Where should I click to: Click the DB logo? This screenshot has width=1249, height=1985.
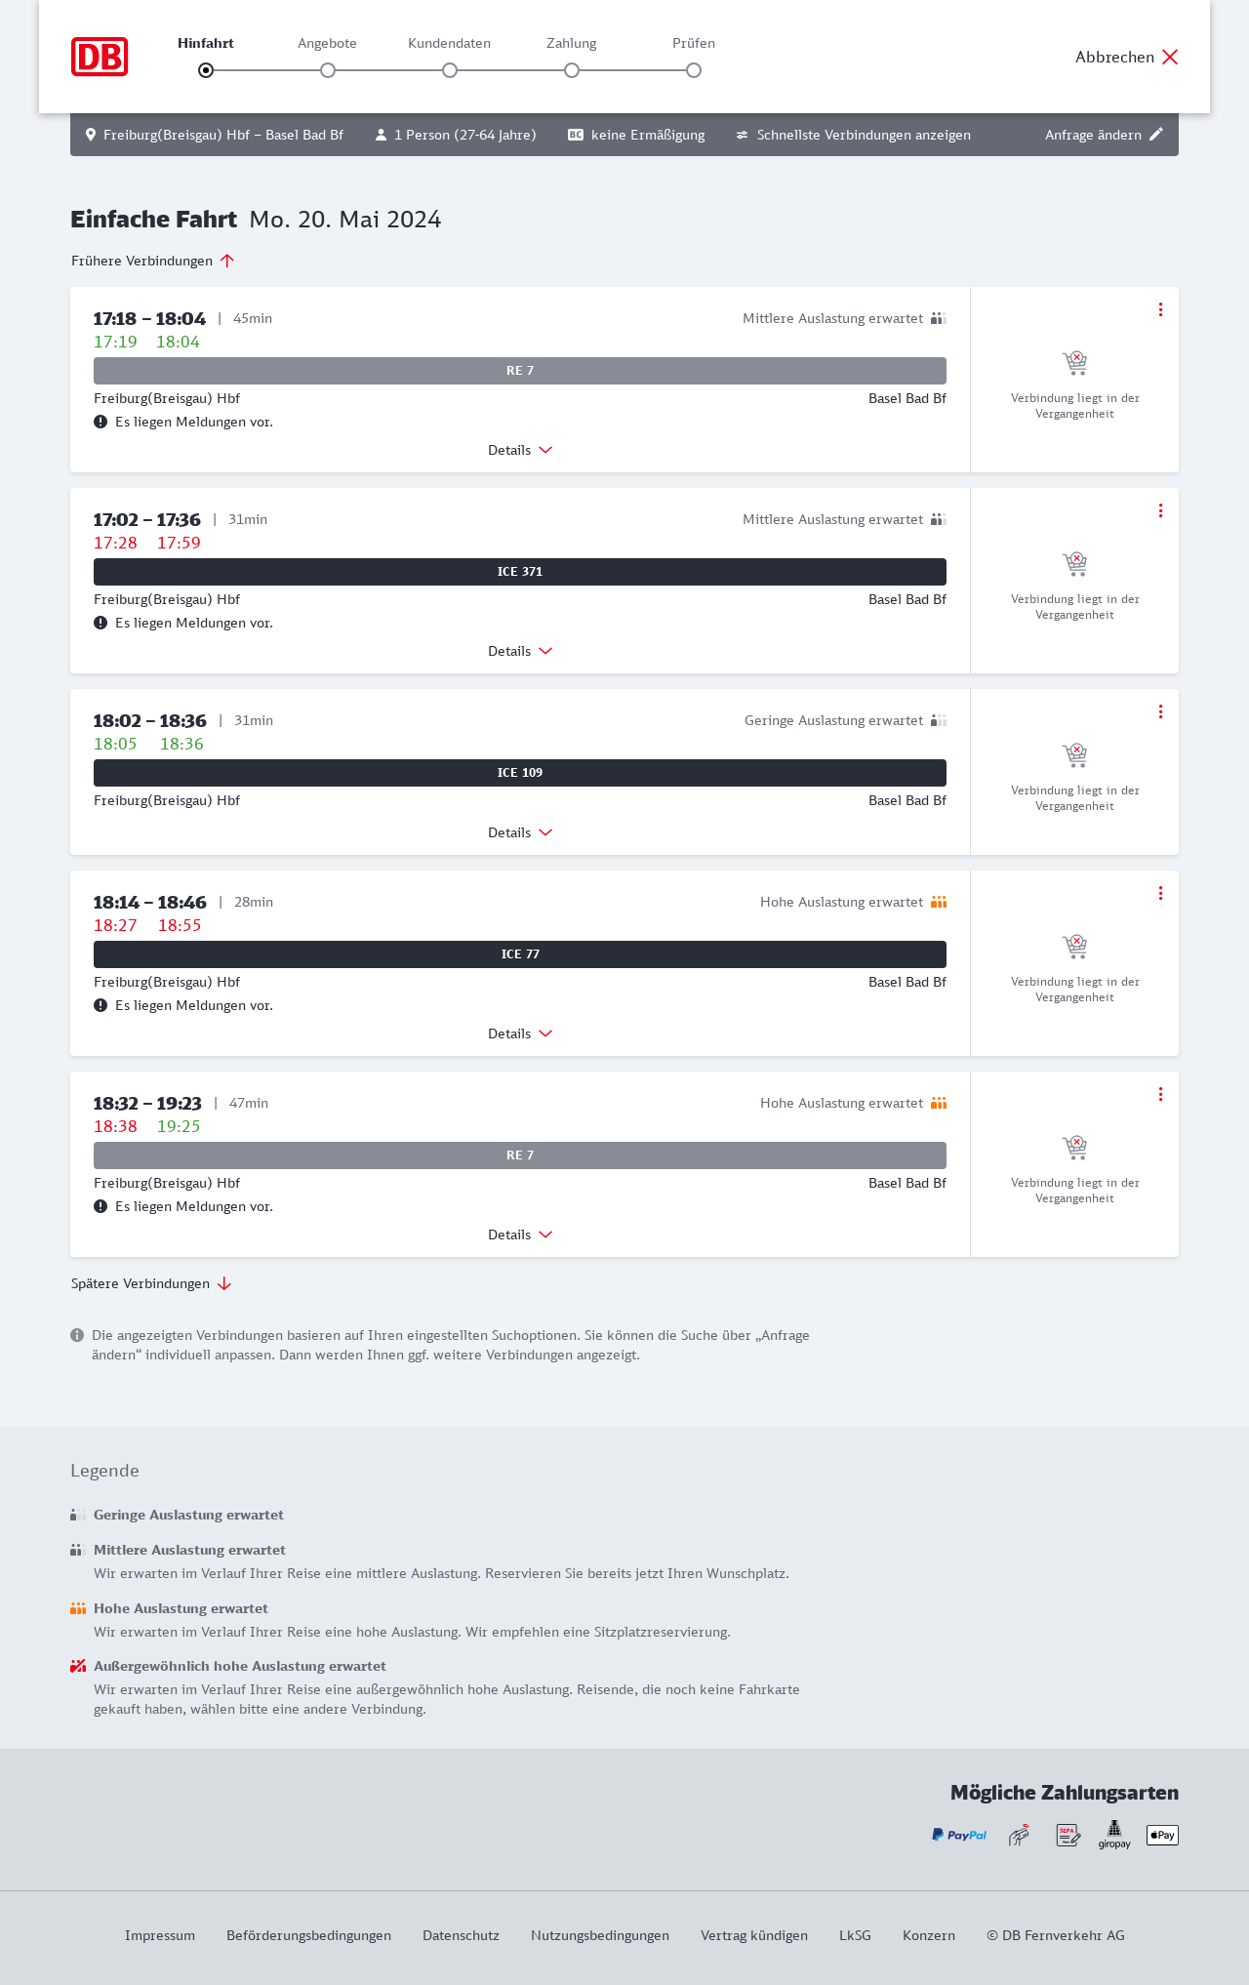[100, 57]
